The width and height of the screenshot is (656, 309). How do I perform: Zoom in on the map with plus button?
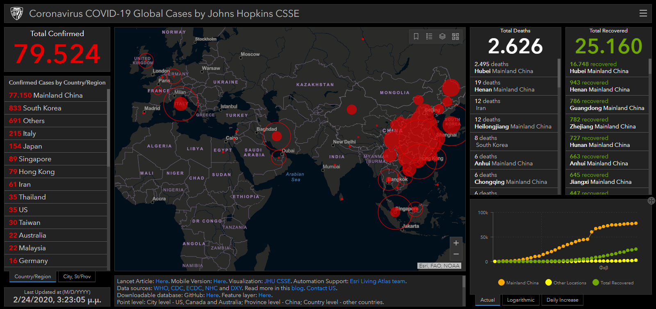click(456, 243)
